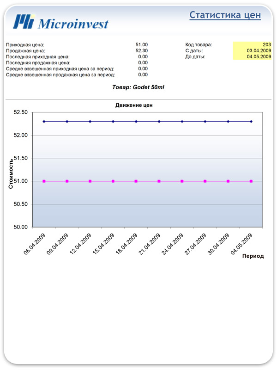Viewport: 277px width, 370px height.
Task: Select the 18.04.2009 x-axis date label
Action: pyautogui.click(x=126, y=244)
